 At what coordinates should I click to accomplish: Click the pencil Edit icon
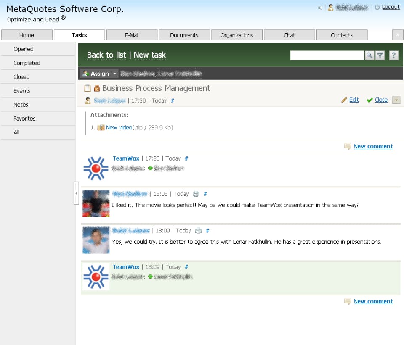point(344,100)
